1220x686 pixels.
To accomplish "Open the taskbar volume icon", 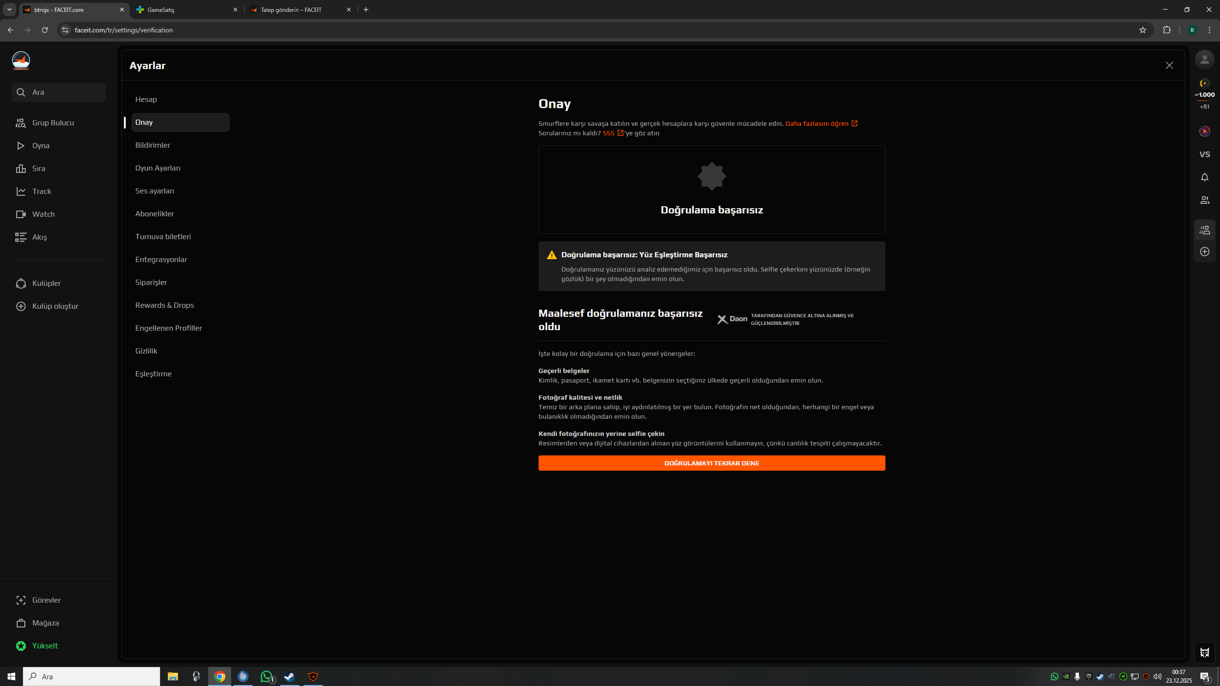I will tap(1158, 676).
